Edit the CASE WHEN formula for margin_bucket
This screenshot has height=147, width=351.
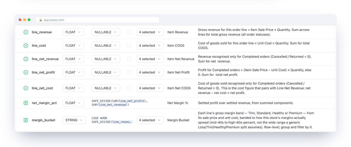[x=112, y=120]
